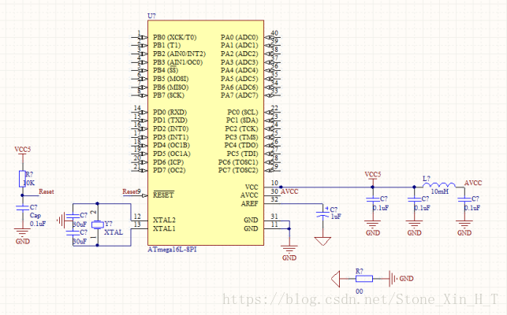Click the GND bar symbol next to 00 resistor
507x315 pixels.
point(393,279)
